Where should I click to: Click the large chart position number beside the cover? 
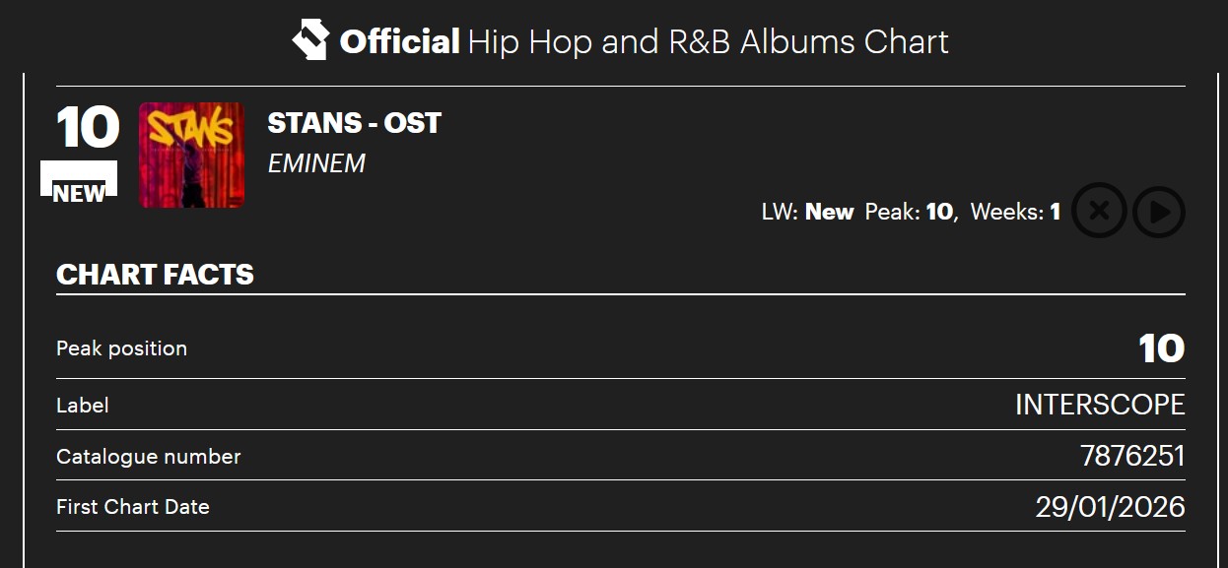coord(88,128)
